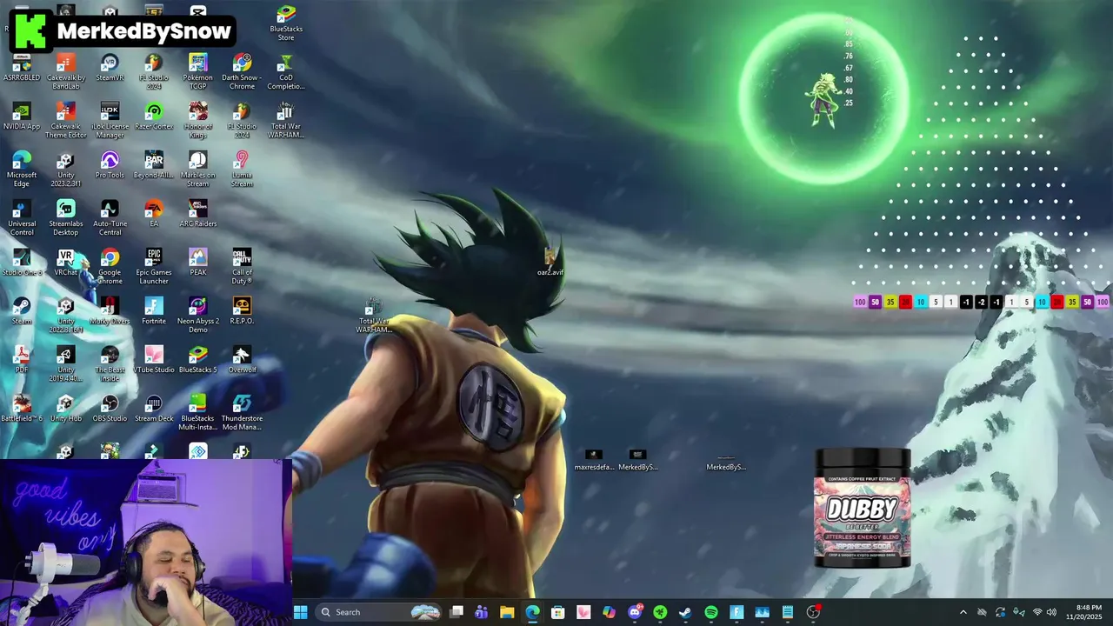Select the Unity 2019.4.40 shortcut
This screenshot has height=626, width=1113.
pos(66,364)
